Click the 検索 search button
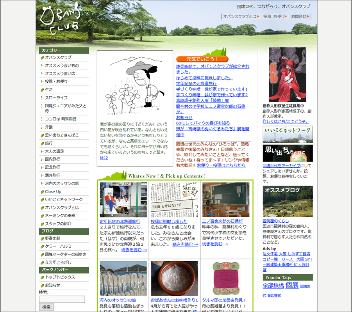The width and height of the screenshot is (352, 312). click(46, 307)
